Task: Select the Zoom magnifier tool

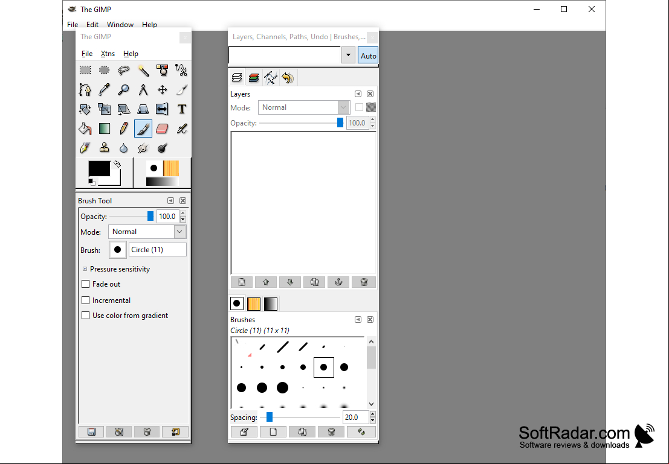Action: point(124,89)
